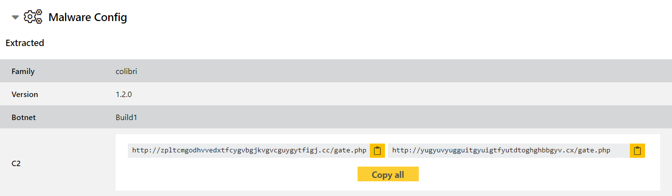
Task: Select the Version label
Action: (24, 95)
